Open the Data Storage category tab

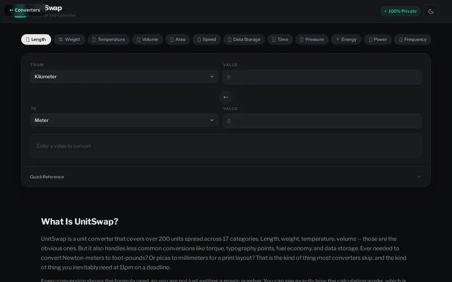pyautogui.click(x=244, y=39)
